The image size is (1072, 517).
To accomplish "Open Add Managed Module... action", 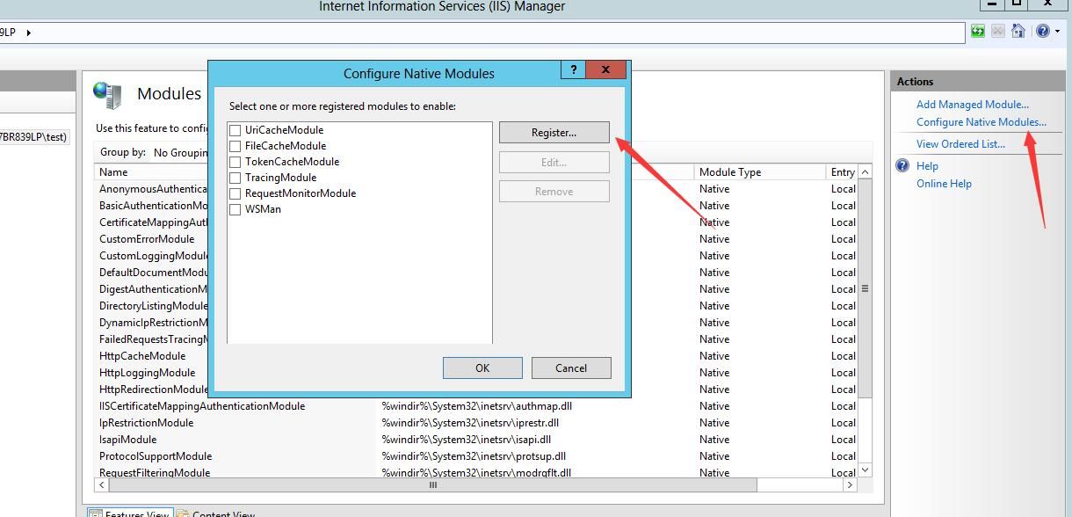I will [972, 104].
